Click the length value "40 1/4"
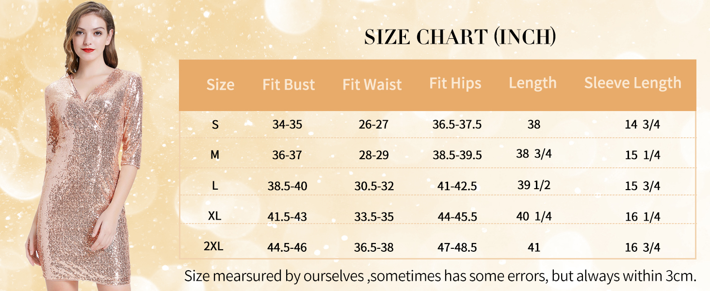This screenshot has width=710, height=291. click(534, 216)
